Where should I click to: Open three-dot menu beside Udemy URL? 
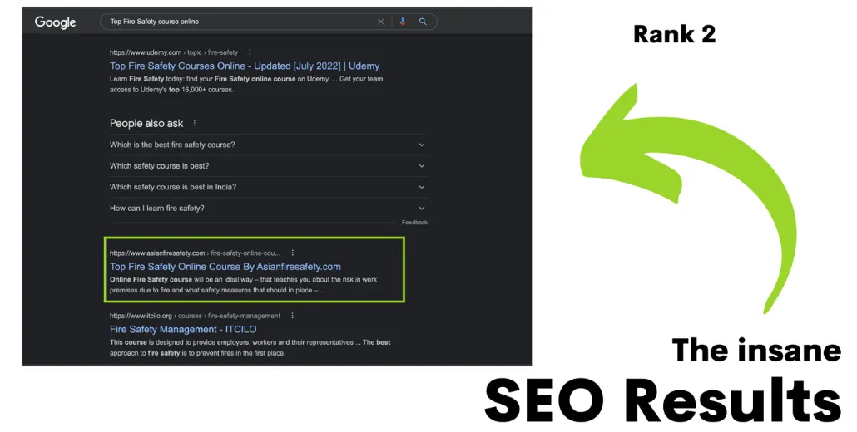pyautogui.click(x=250, y=52)
